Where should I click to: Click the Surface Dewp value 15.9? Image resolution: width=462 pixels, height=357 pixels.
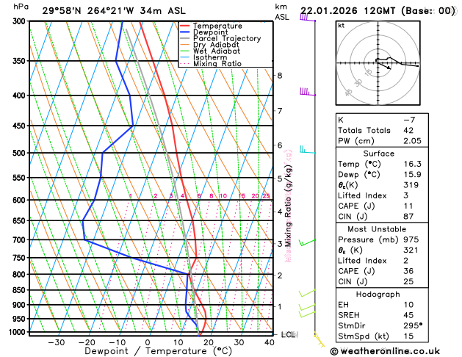pyautogui.click(x=412, y=174)
